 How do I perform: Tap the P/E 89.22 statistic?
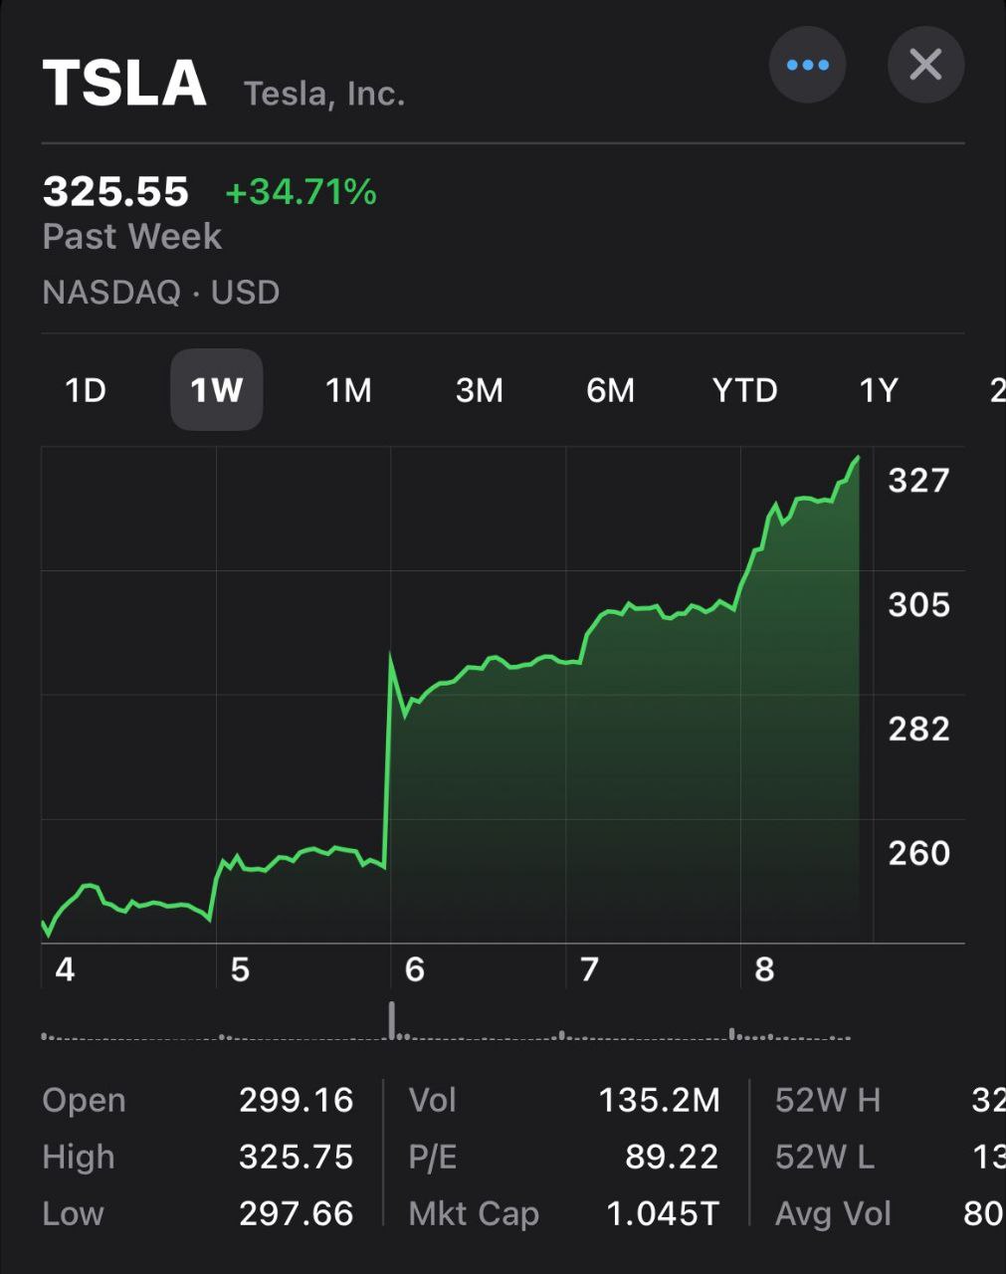coord(563,1157)
